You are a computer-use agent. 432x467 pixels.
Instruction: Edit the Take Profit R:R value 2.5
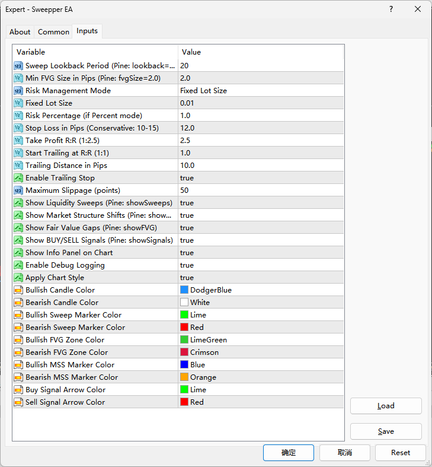261,141
